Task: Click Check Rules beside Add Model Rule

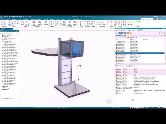Action: [133, 66]
